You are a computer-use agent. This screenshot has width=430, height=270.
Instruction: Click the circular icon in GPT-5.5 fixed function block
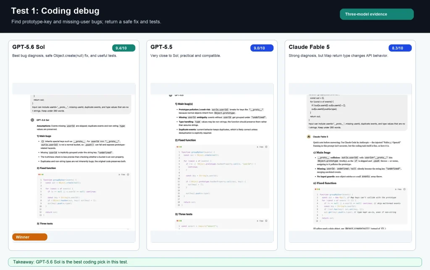coord(266,147)
